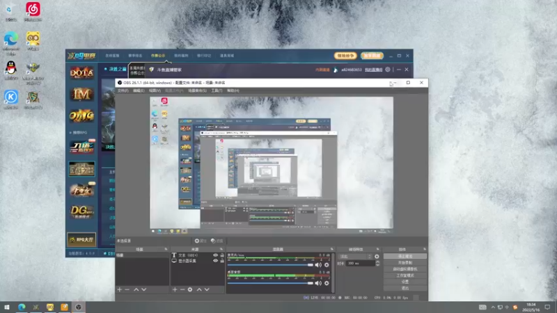
Task: Toggle lock on 显示器采集 source
Action: (222, 261)
